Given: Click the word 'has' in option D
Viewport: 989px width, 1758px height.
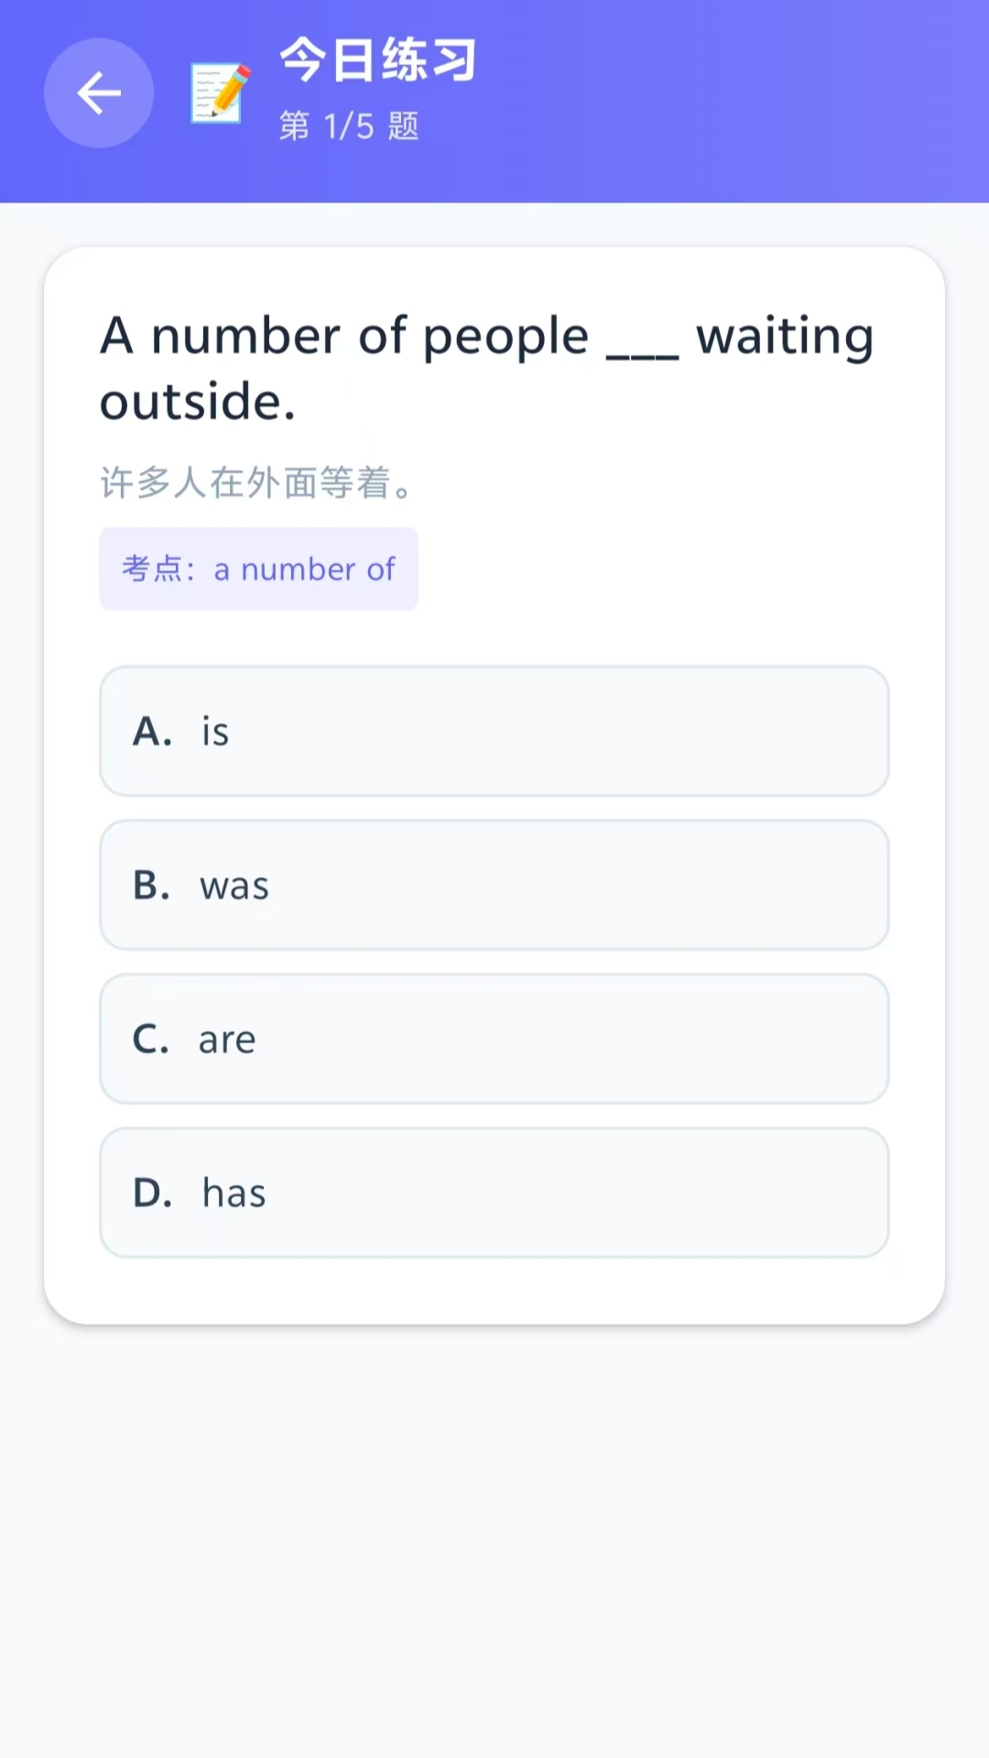Looking at the screenshot, I should [234, 1193].
